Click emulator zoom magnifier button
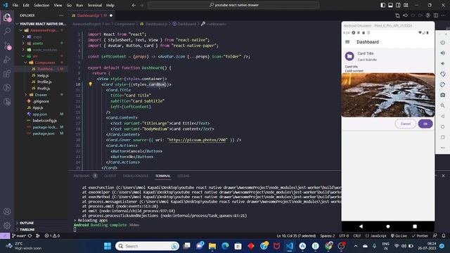This screenshot has width=450, height=253. point(442,105)
